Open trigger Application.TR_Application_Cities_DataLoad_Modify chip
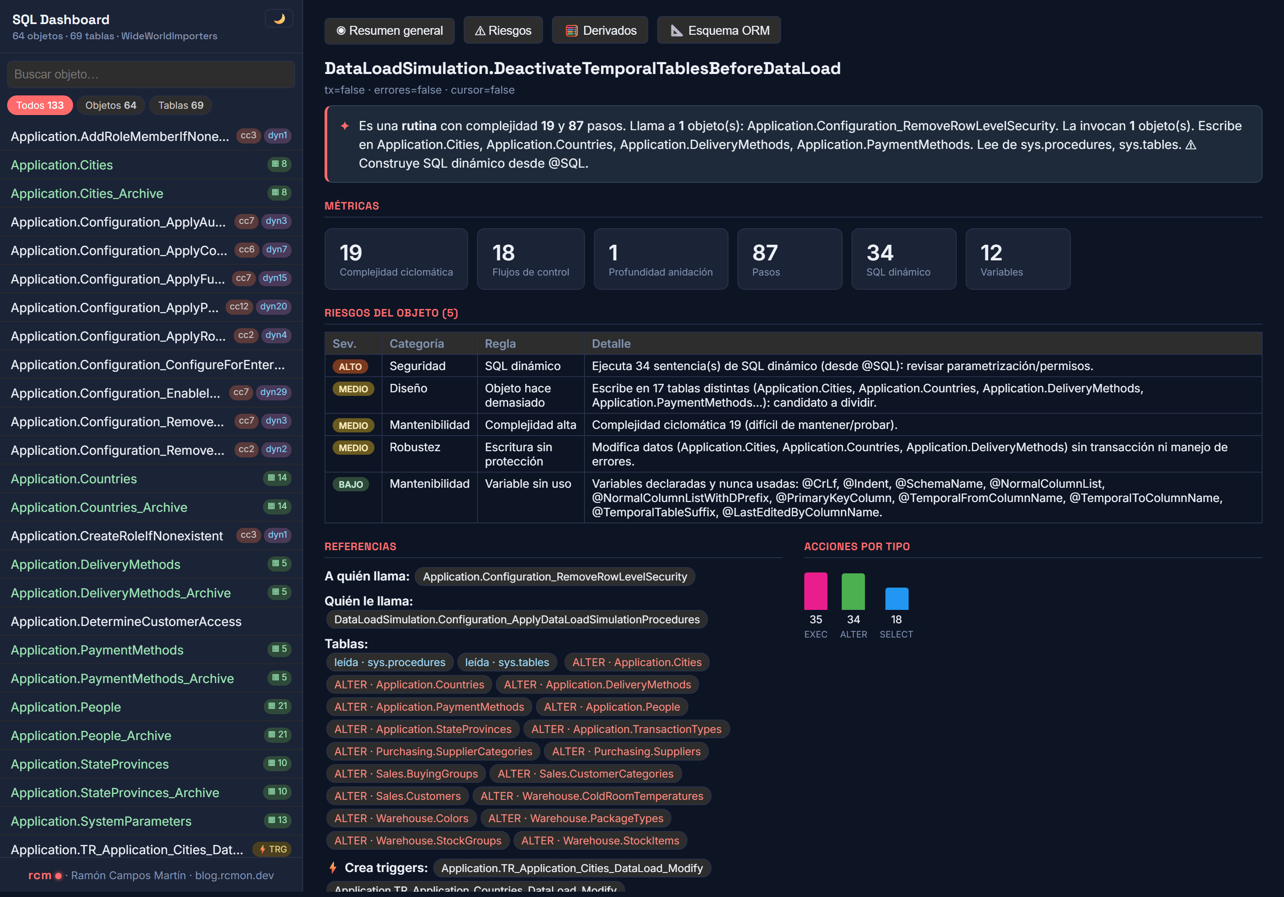Screen dimensions: 1284x897 [x=572, y=868]
